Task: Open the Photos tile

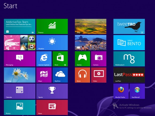Action: point(20,107)
